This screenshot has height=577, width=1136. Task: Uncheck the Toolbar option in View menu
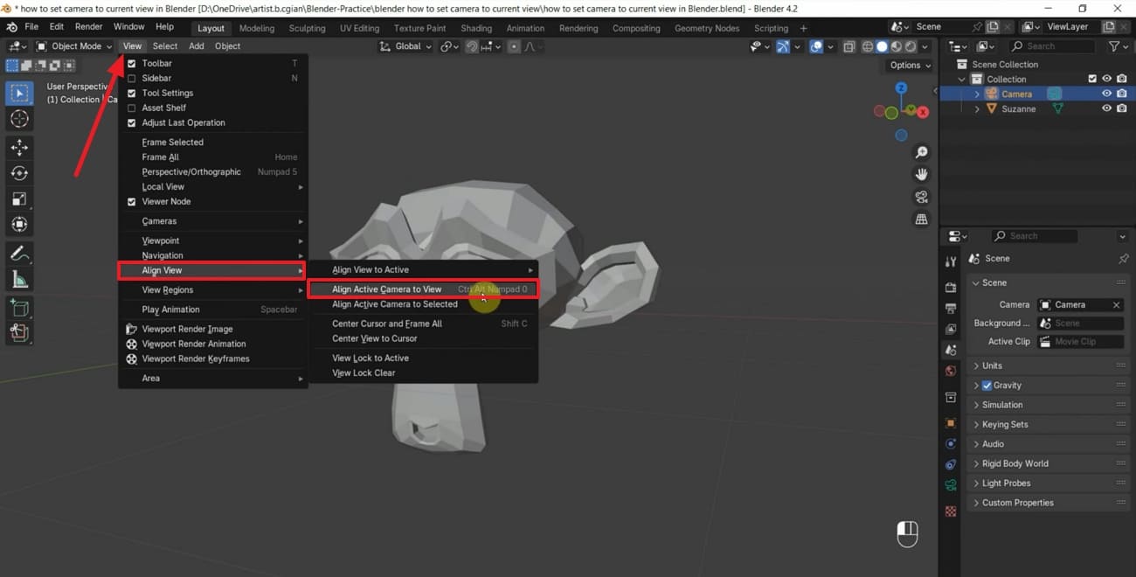coord(132,64)
